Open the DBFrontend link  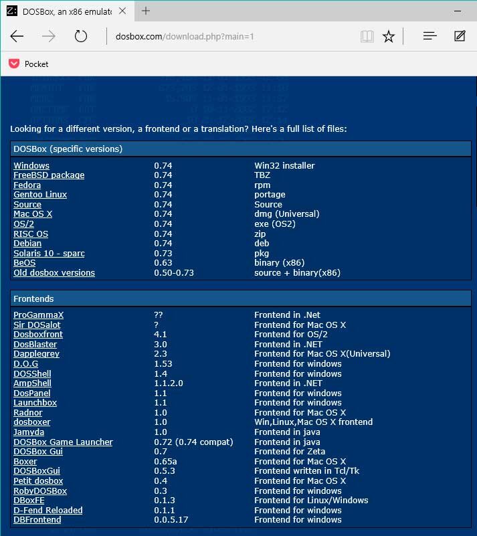pos(37,520)
